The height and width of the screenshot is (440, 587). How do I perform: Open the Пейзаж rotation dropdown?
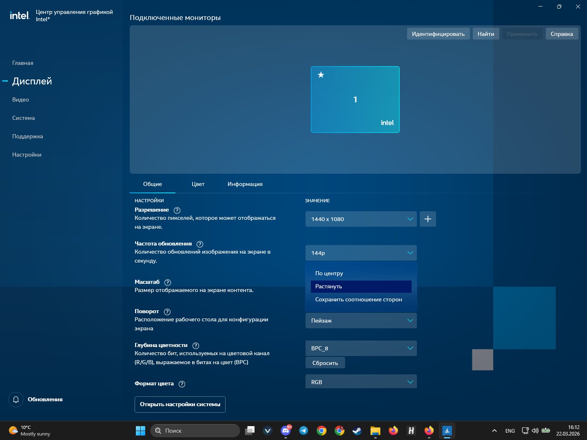pyautogui.click(x=361, y=321)
